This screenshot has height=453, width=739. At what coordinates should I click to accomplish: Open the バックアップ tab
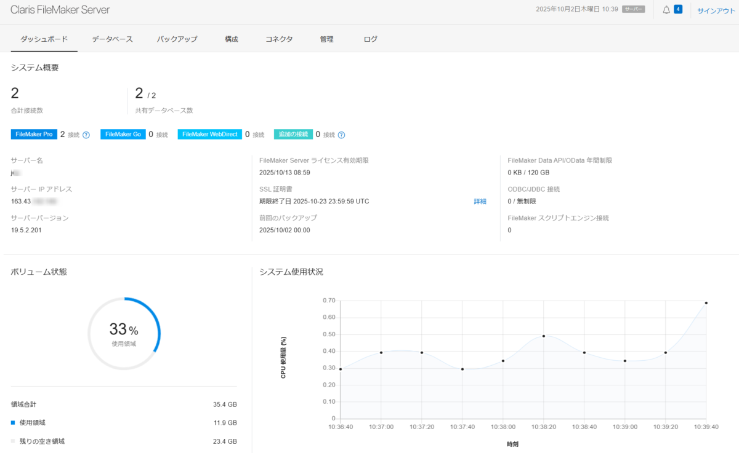[177, 39]
